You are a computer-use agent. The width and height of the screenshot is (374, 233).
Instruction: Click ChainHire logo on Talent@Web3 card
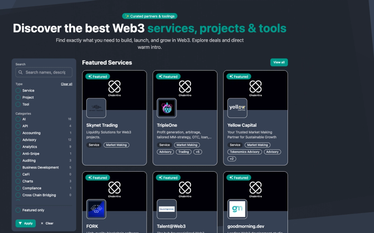click(185, 189)
